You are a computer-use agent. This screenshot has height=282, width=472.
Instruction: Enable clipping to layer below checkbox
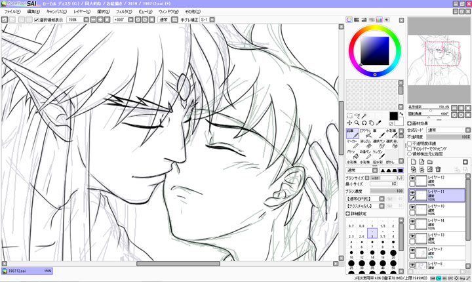click(410, 148)
